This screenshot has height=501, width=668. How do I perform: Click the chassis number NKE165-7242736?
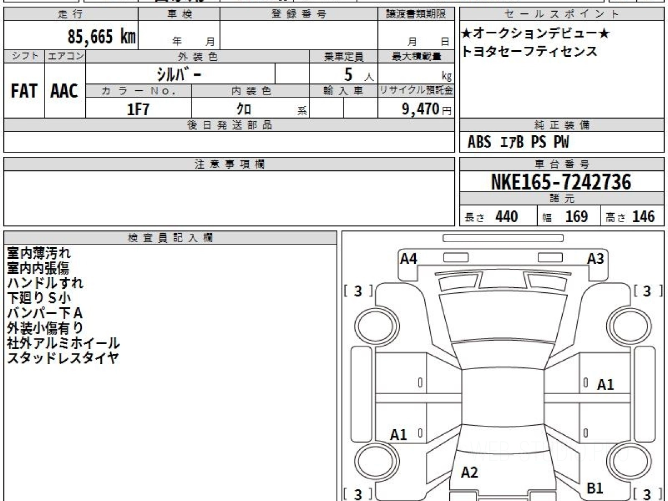tap(562, 181)
